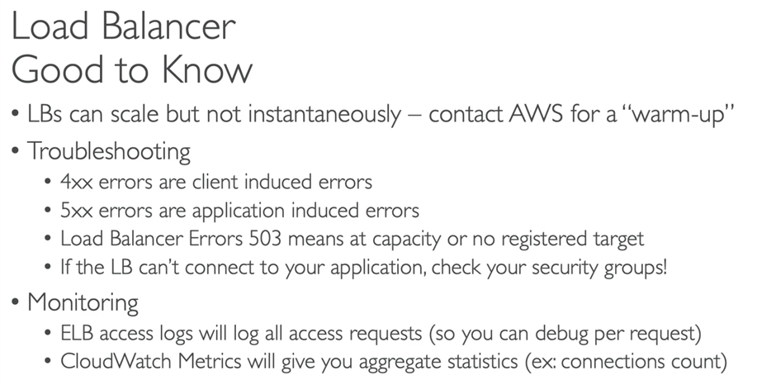The width and height of the screenshot is (757, 385).
Task: Click the Load Balancer Errors 503 line
Action: (352, 239)
